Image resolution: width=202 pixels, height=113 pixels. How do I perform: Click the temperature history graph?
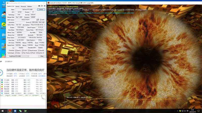[x=23, y=102]
